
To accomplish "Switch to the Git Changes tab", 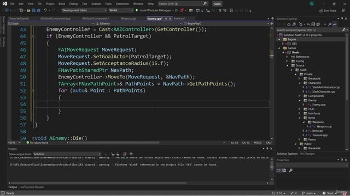I will click(x=307, y=154).
